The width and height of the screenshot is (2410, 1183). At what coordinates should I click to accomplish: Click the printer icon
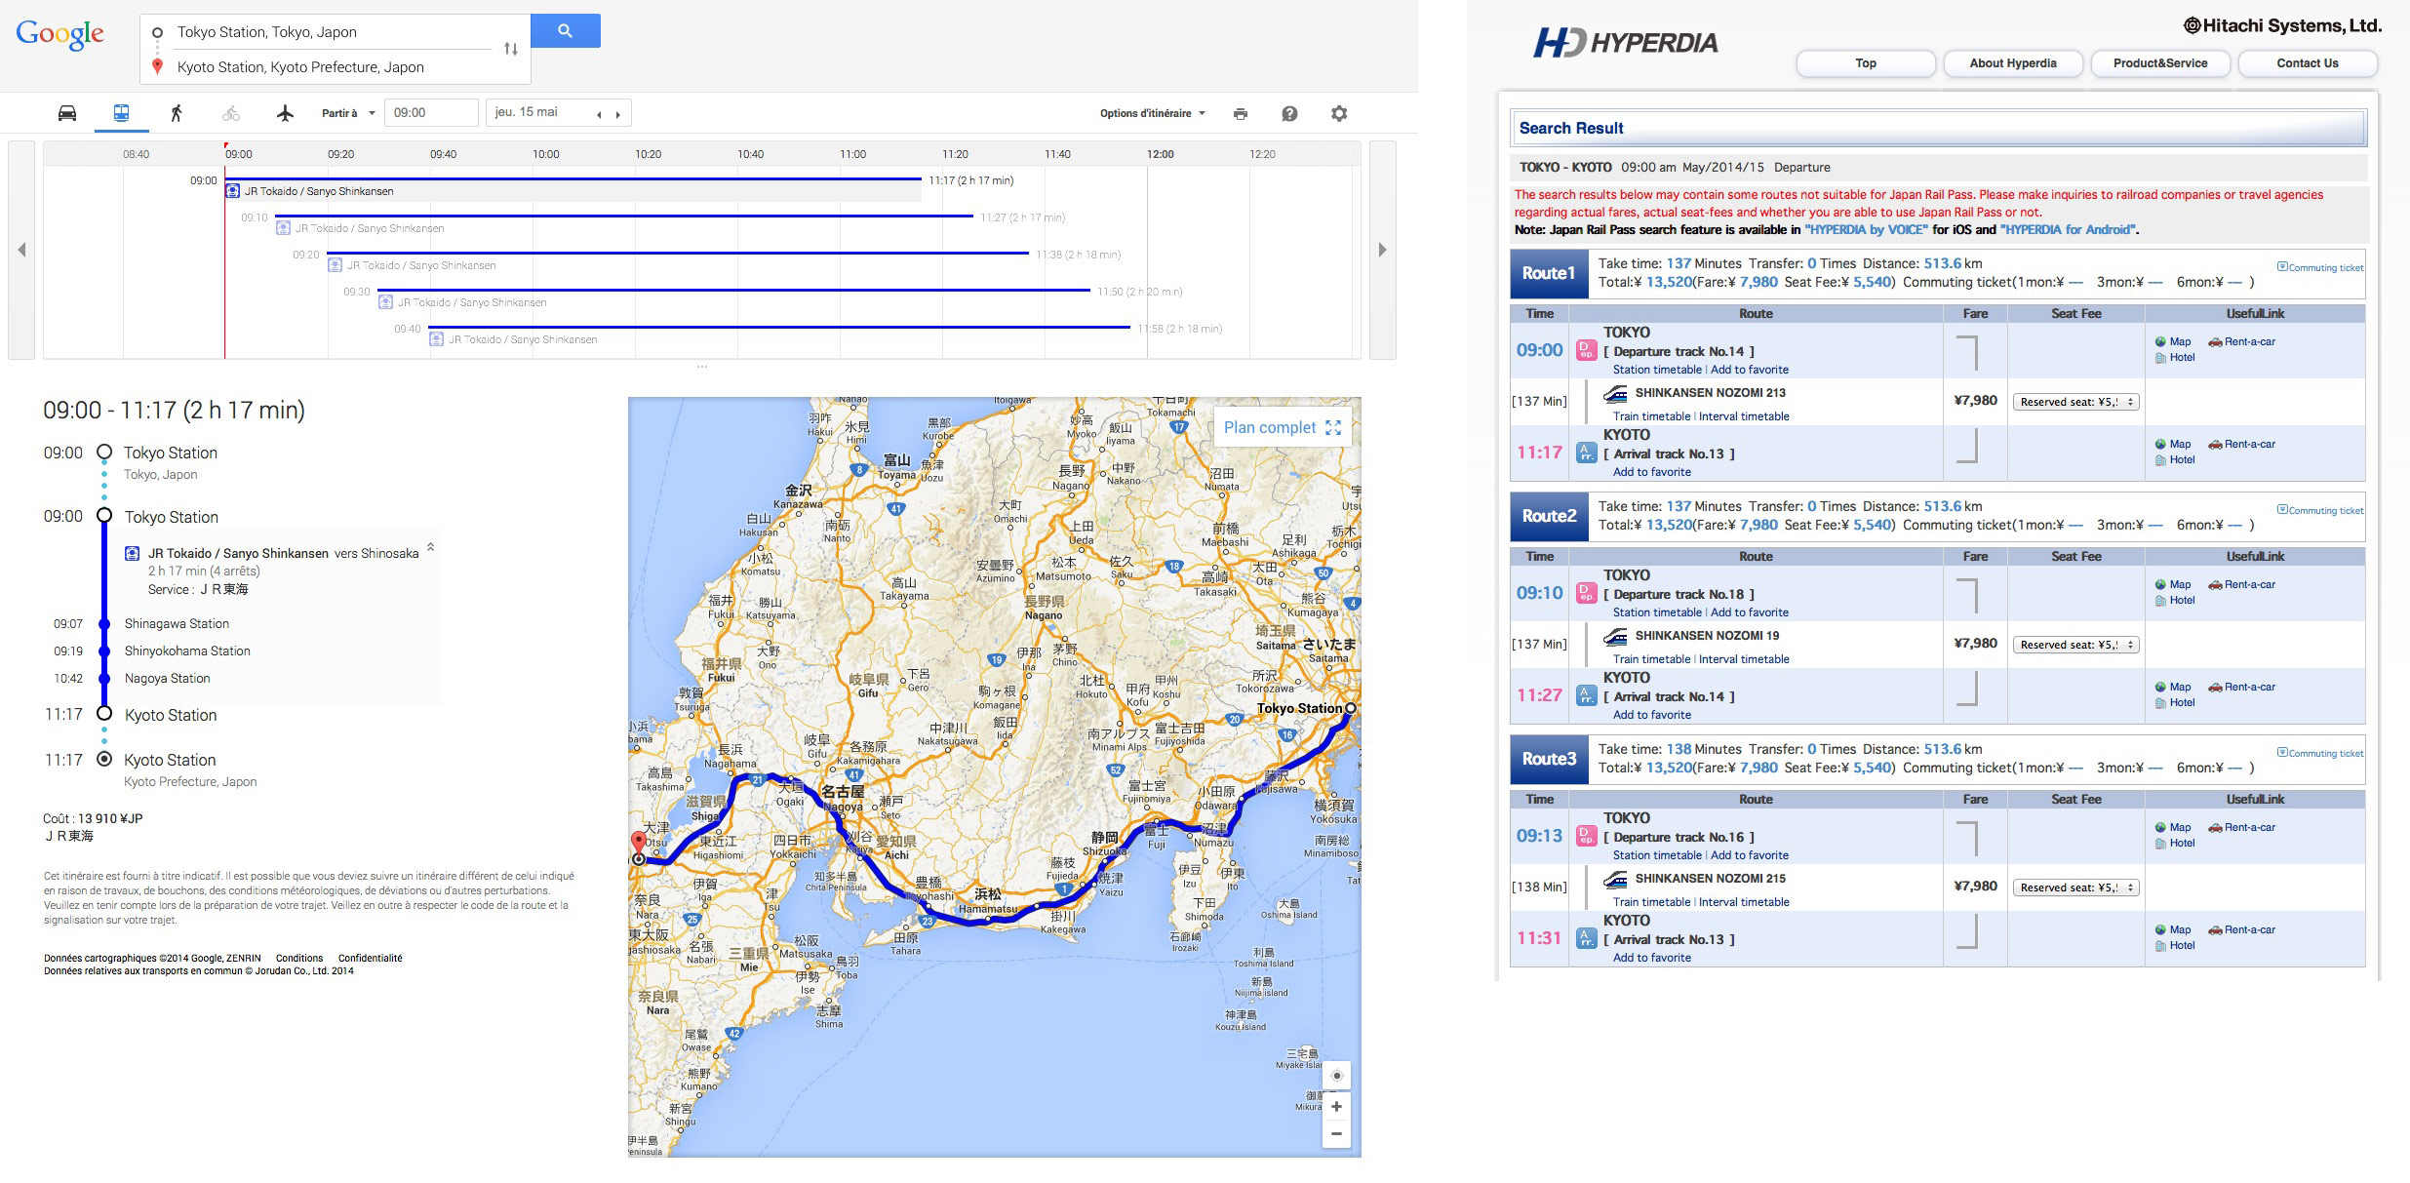[x=1241, y=114]
